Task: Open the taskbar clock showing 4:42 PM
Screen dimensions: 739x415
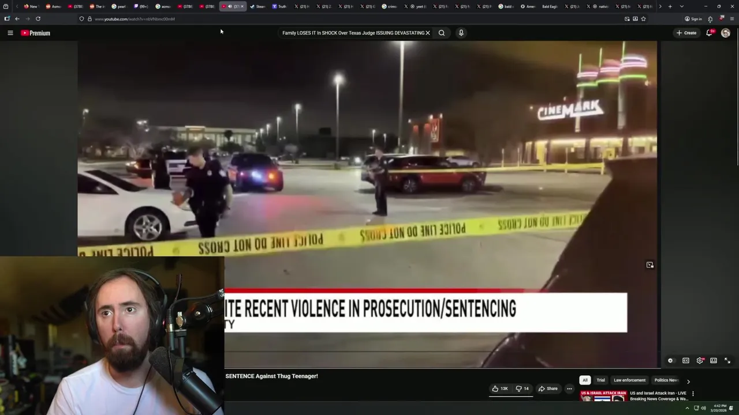Action: (x=719, y=408)
